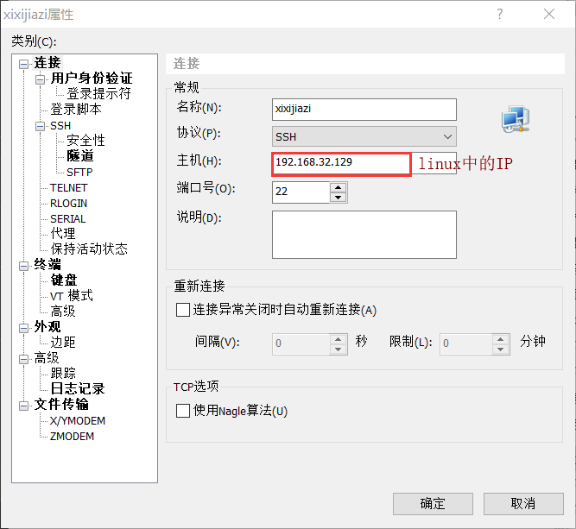Viewport: 576px width, 529px height.
Task: Select 高级 under 终端
Action: (63, 312)
